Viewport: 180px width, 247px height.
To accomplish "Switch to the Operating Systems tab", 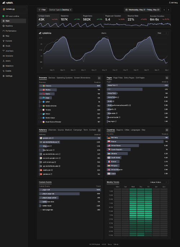I will (64, 78).
